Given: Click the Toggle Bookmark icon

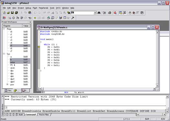Looking at the screenshot, I should [x=52, y=13].
